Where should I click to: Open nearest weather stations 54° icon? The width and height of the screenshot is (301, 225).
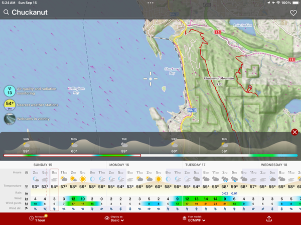pyautogui.click(x=10, y=104)
